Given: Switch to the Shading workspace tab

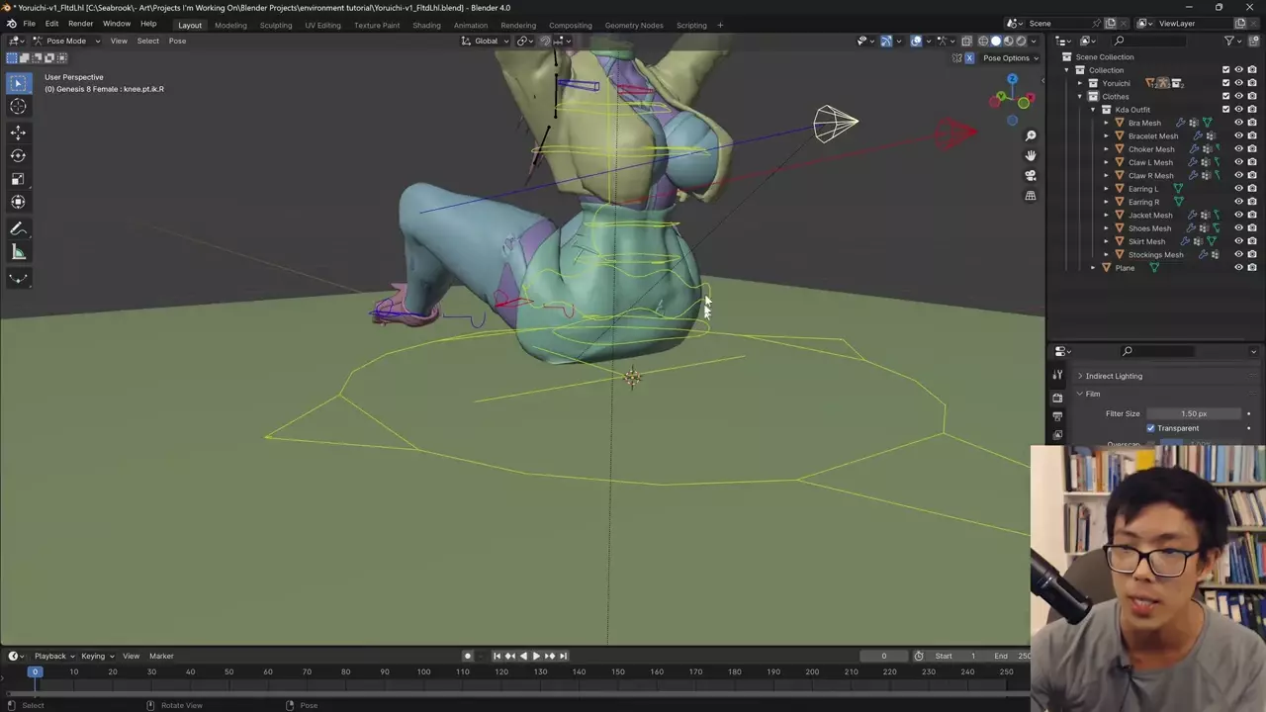Looking at the screenshot, I should coord(426,25).
